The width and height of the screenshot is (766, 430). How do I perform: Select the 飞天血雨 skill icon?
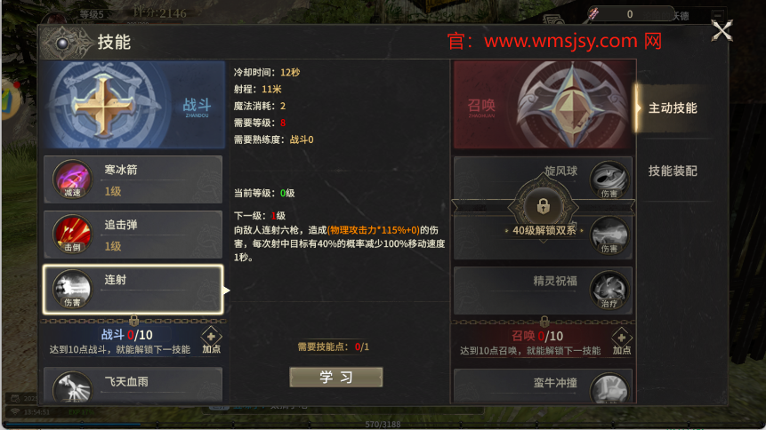(72, 388)
